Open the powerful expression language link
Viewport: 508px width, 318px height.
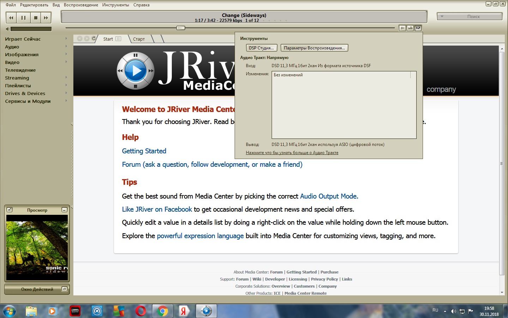(x=200, y=236)
